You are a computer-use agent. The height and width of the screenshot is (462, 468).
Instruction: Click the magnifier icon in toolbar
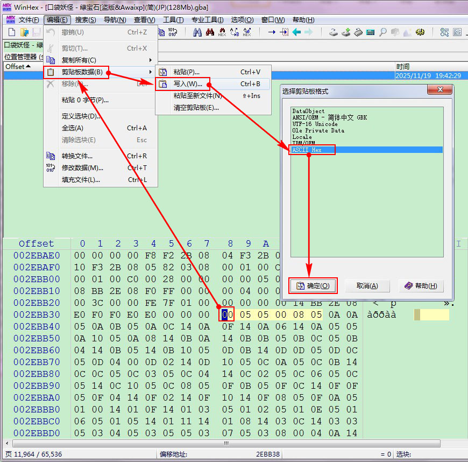click(382, 32)
